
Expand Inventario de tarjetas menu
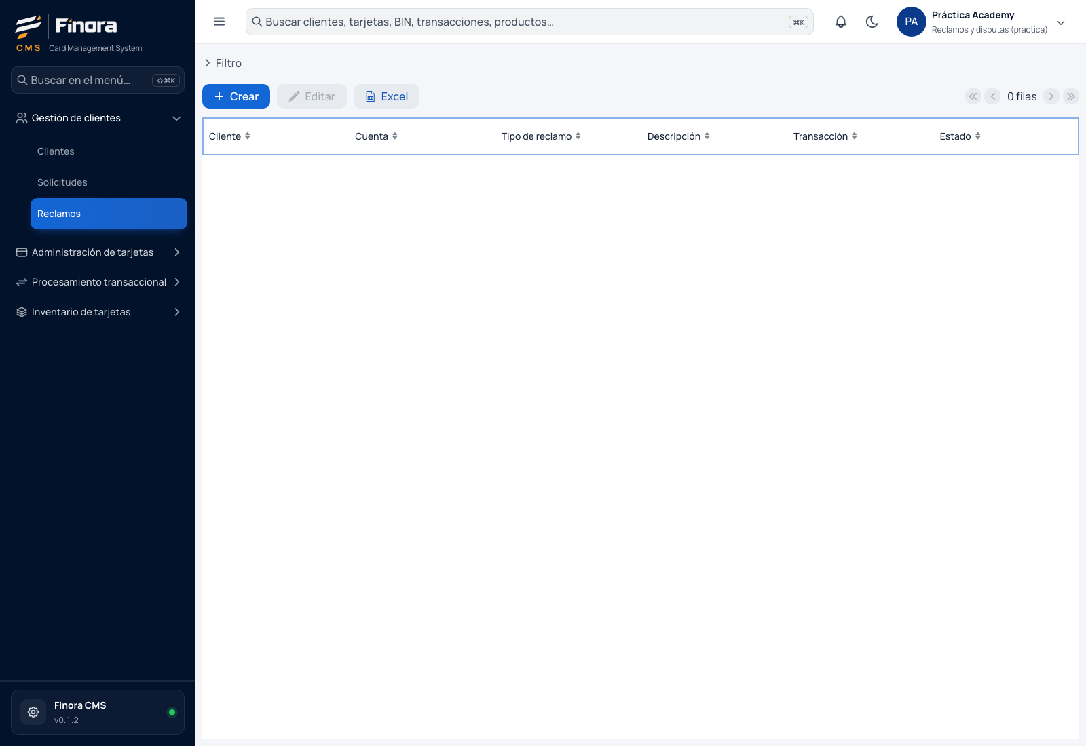click(x=98, y=312)
